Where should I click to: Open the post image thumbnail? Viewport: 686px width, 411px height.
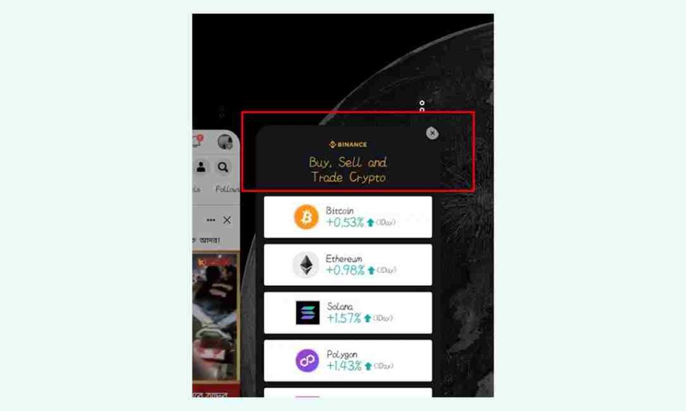coord(216,317)
